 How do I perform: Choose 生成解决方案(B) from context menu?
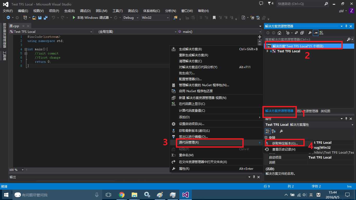216,49
